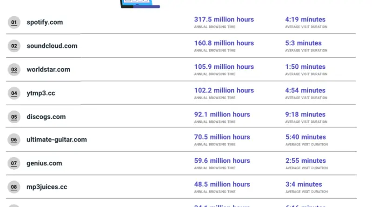Click mp3juices.cc site name
This screenshot has height=207, width=372.
click(x=46, y=187)
